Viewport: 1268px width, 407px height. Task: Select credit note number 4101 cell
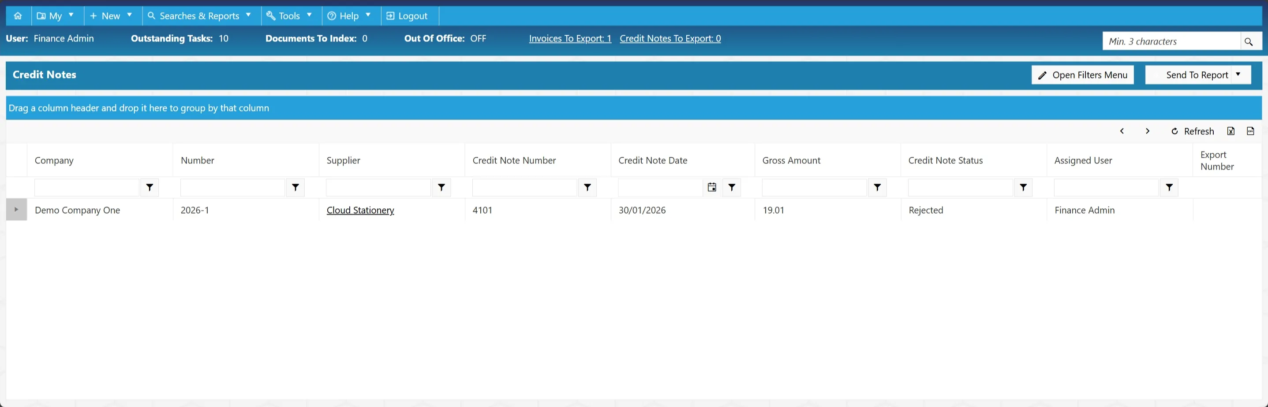click(x=538, y=210)
